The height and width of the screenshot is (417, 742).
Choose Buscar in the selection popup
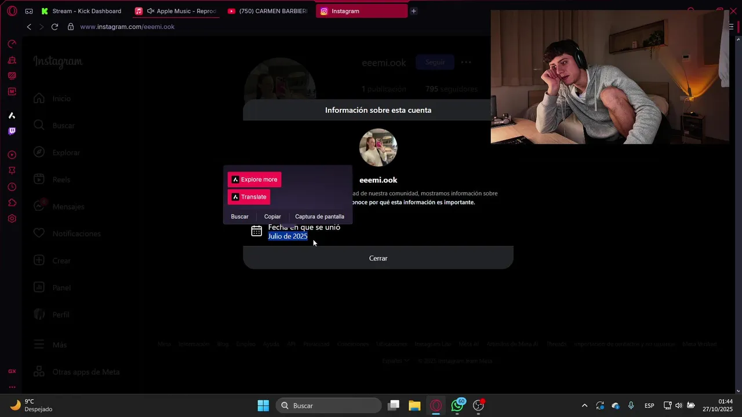pyautogui.click(x=239, y=217)
